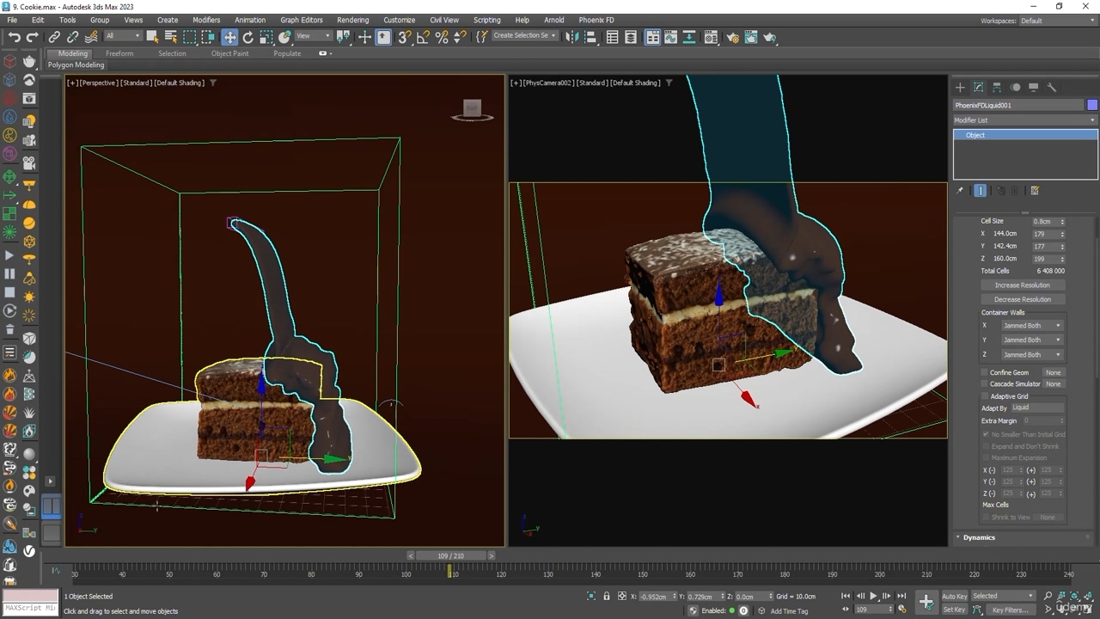Click the Mirror tool icon
The image size is (1100, 619).
[572, 36]
